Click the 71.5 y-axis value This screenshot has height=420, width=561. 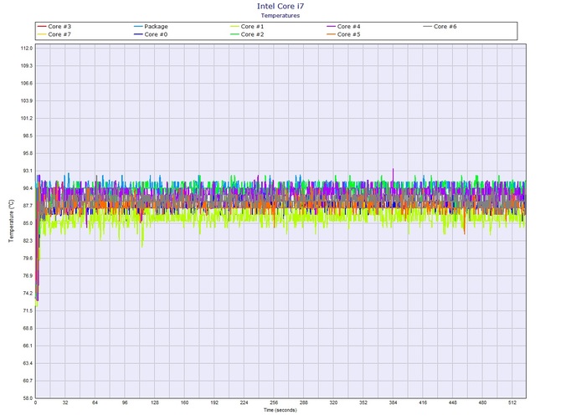pyautogui.click(x=27, y=311)
